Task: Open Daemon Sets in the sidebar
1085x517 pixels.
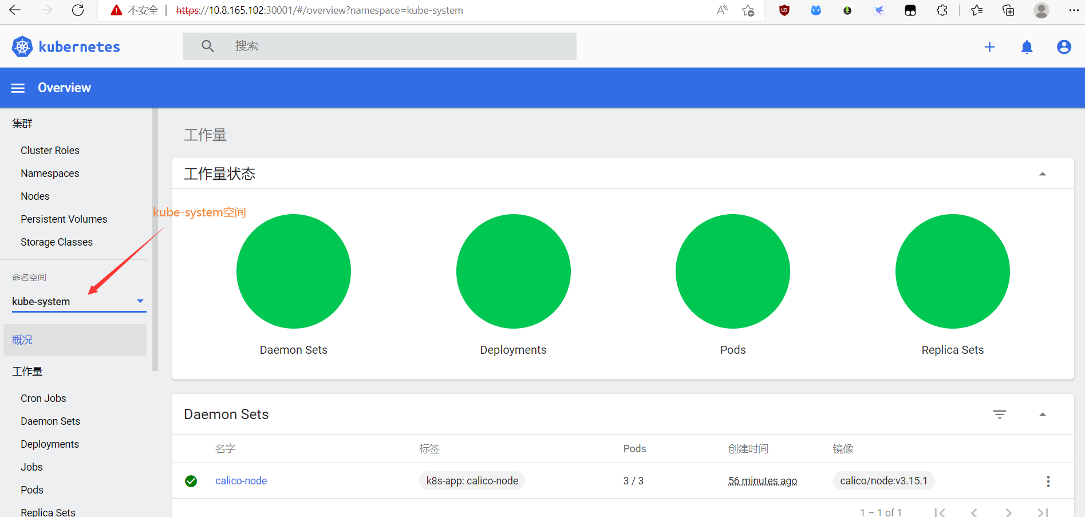Action: (x=50, y=421)
